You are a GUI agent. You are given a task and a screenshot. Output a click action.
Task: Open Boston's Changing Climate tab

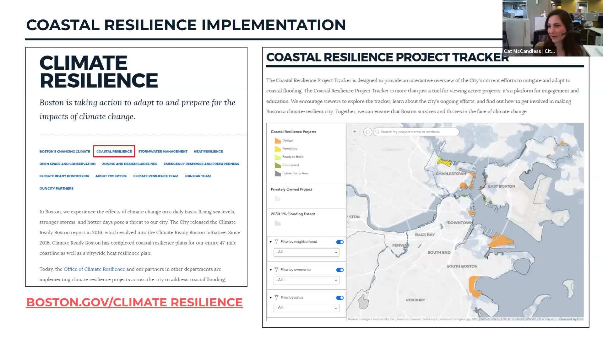(x=65, y=151)
